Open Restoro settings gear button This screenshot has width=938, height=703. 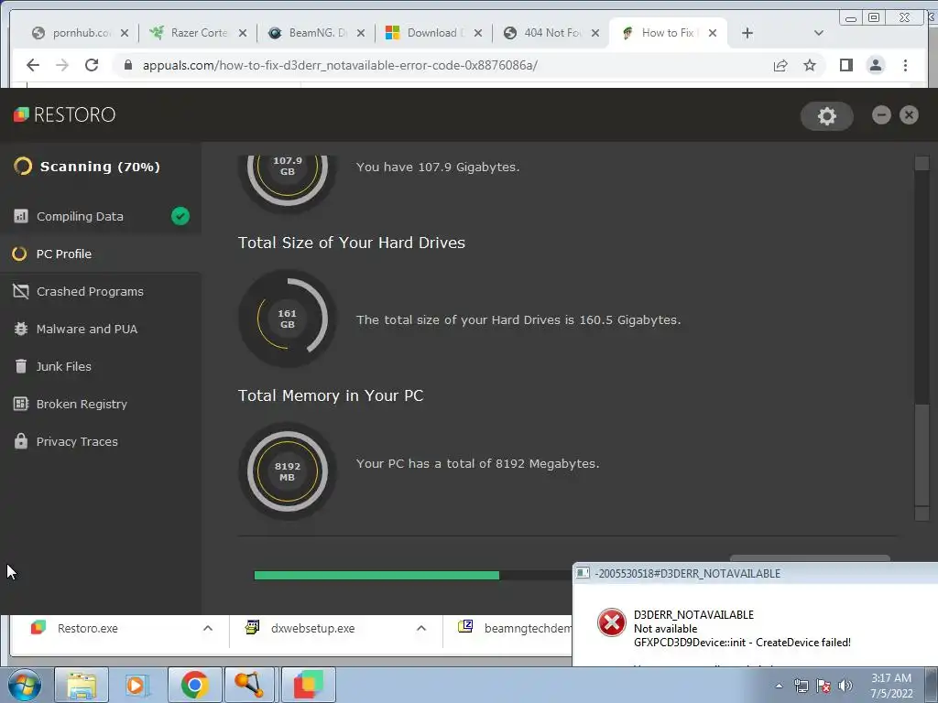coord(827,116)
